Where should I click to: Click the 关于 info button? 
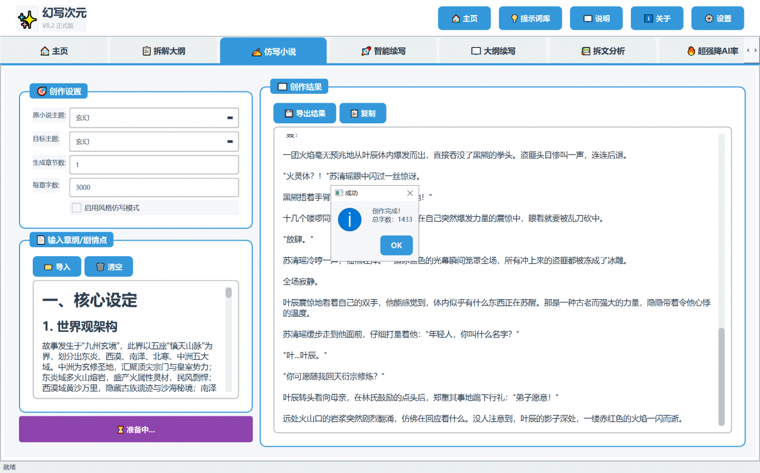[x=657, y=18]
